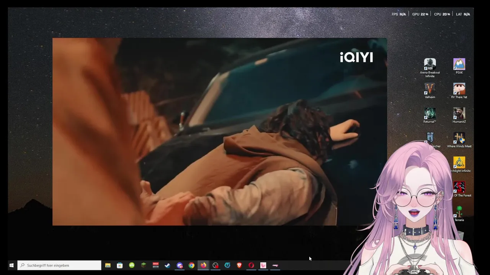
Task: Click the iQIYI video in the player
Action: (219, 131)
